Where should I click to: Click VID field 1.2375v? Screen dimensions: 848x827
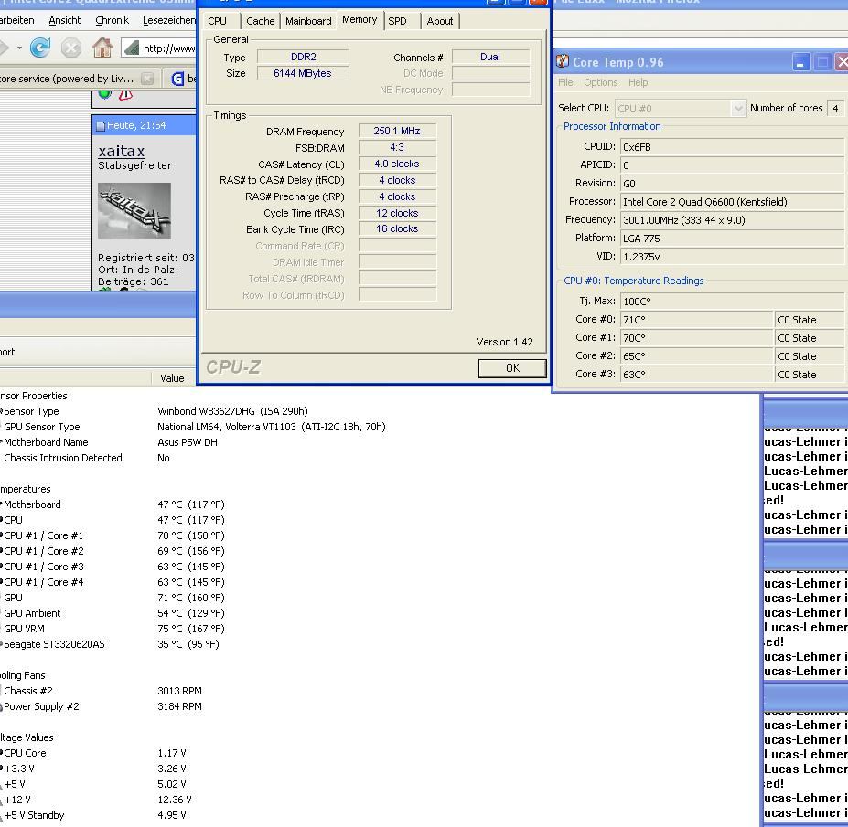click(734, 257)
